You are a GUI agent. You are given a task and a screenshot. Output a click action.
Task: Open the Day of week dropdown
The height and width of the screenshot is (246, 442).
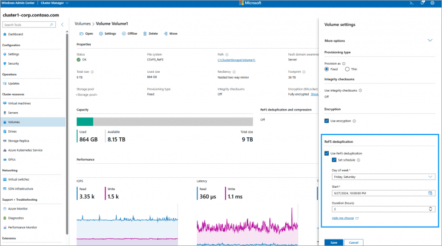coord(384,177)
